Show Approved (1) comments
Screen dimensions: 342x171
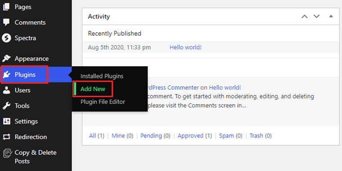(x=194, y=136)
